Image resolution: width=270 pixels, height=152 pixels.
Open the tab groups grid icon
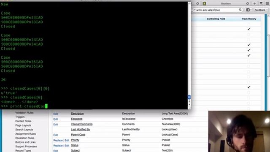click(267, 3)
